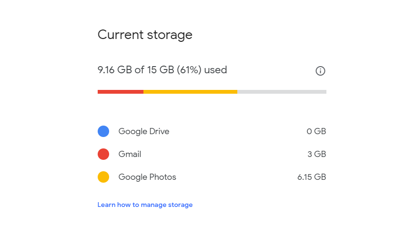Screen dimensions: 416x235
Task: Click the gray unused portion of storage bar
Action: (x=282, y=92)
